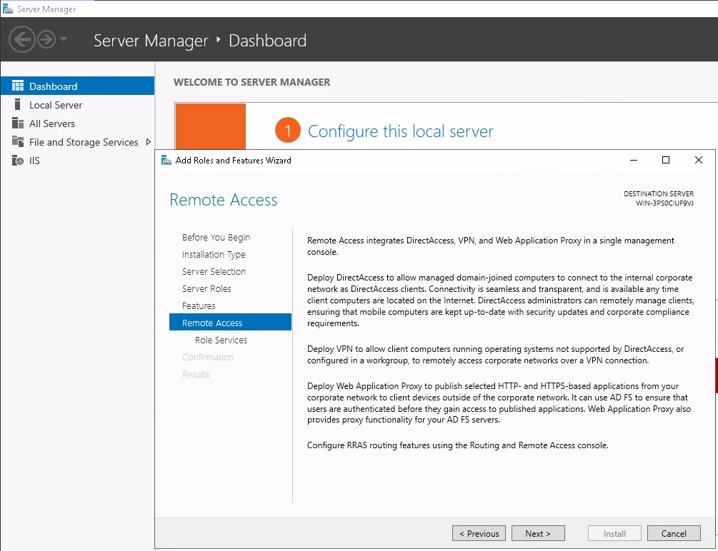
Task: Go to Server Roles wizard step
Action: pos(206,288)
